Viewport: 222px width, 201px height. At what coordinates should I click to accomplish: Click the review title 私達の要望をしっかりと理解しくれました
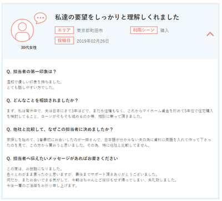tap(117, 17)
